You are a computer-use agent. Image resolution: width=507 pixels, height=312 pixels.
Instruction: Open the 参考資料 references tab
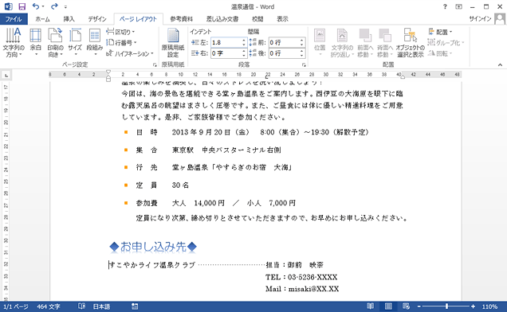tap(182, 19)
